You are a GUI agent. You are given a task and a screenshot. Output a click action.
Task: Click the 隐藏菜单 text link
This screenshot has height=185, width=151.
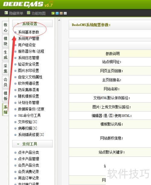(x=16, y=13)
